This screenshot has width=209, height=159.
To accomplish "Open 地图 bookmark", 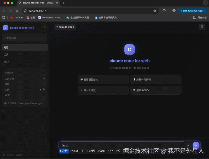I will pos(31,18).
